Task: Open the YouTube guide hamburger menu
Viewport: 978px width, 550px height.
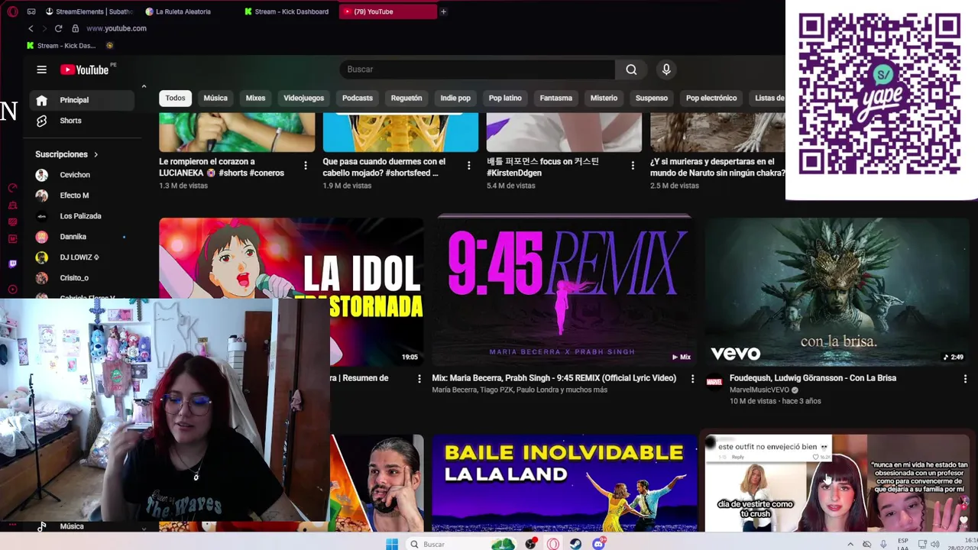Action: pos(41,70)
